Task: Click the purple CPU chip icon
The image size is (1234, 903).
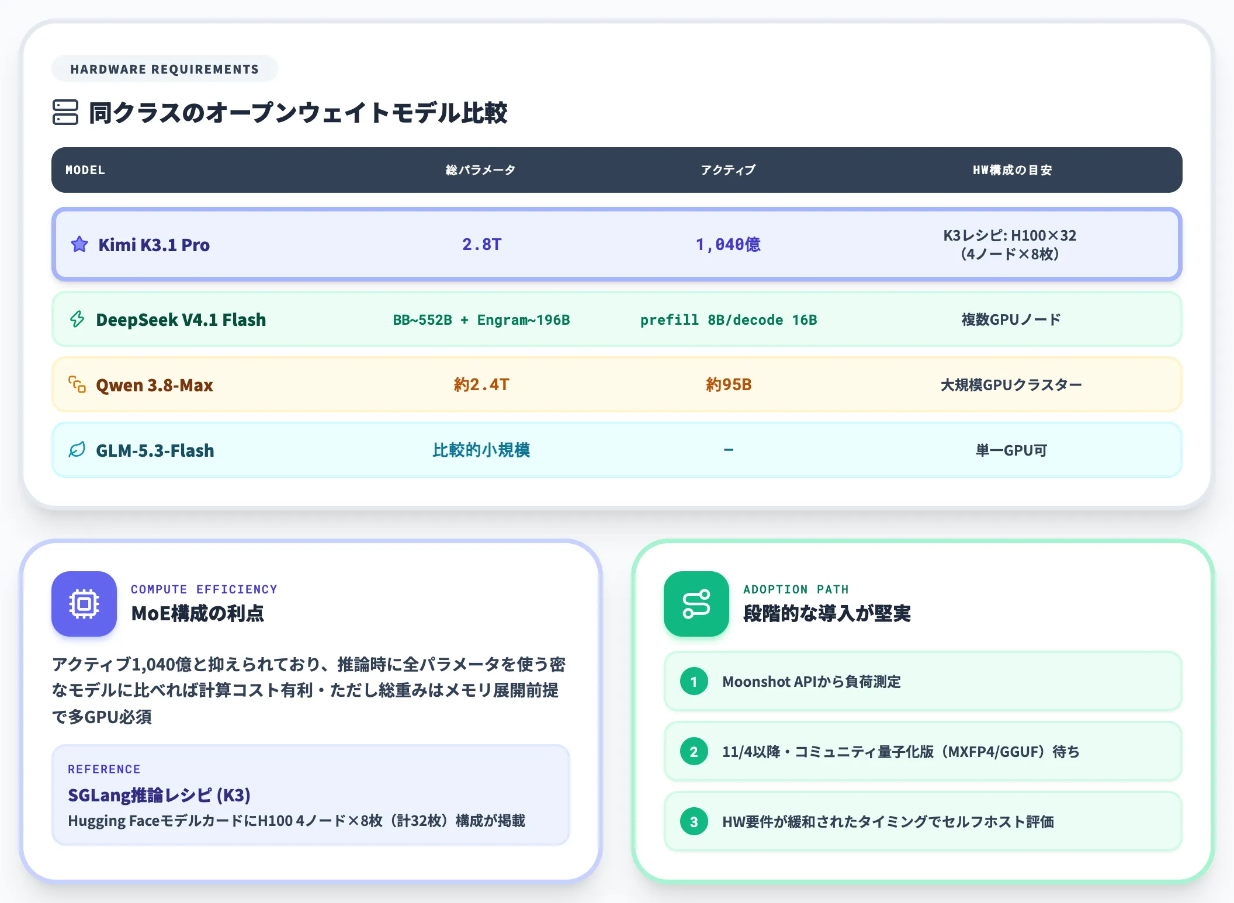Action: (x=84, y=604)
